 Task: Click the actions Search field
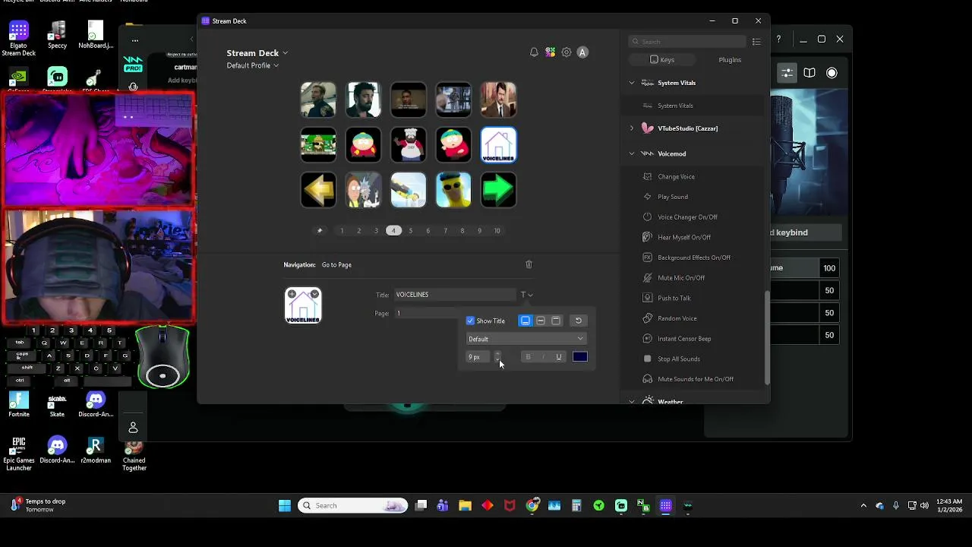687,42
